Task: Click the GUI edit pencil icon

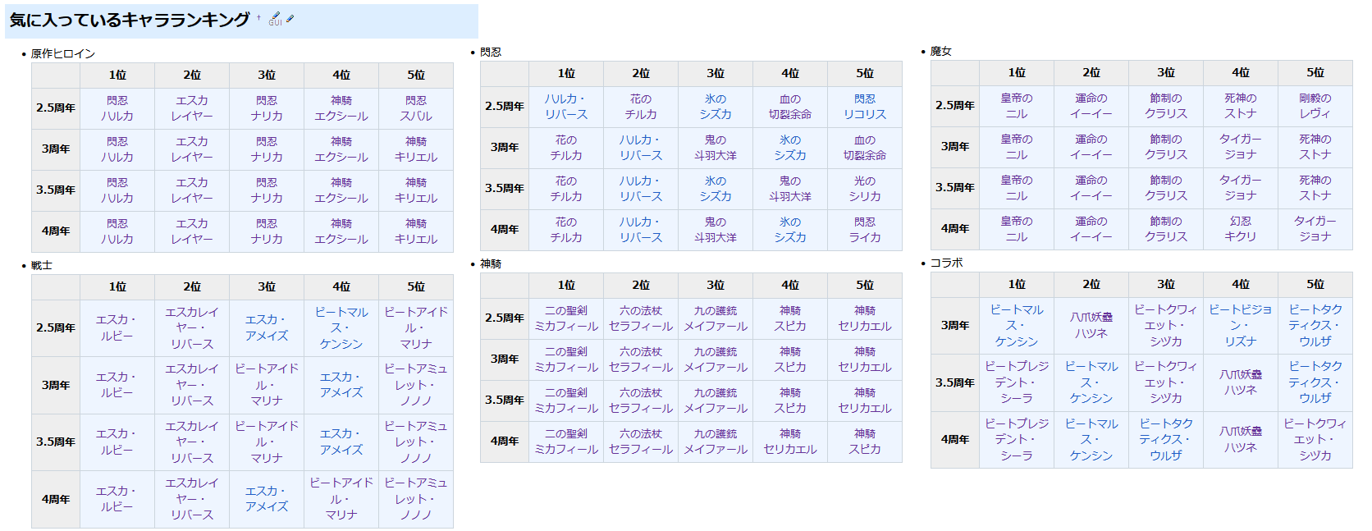Action: coord(275,18)
